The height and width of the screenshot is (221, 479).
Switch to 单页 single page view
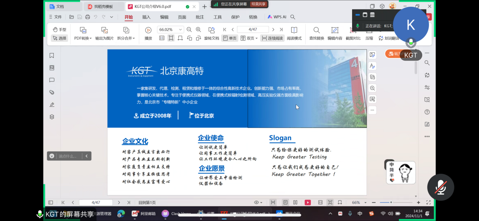coord(229,38)
